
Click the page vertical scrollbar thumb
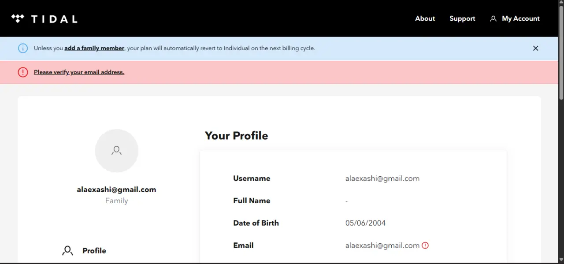[x=561, y=52]
